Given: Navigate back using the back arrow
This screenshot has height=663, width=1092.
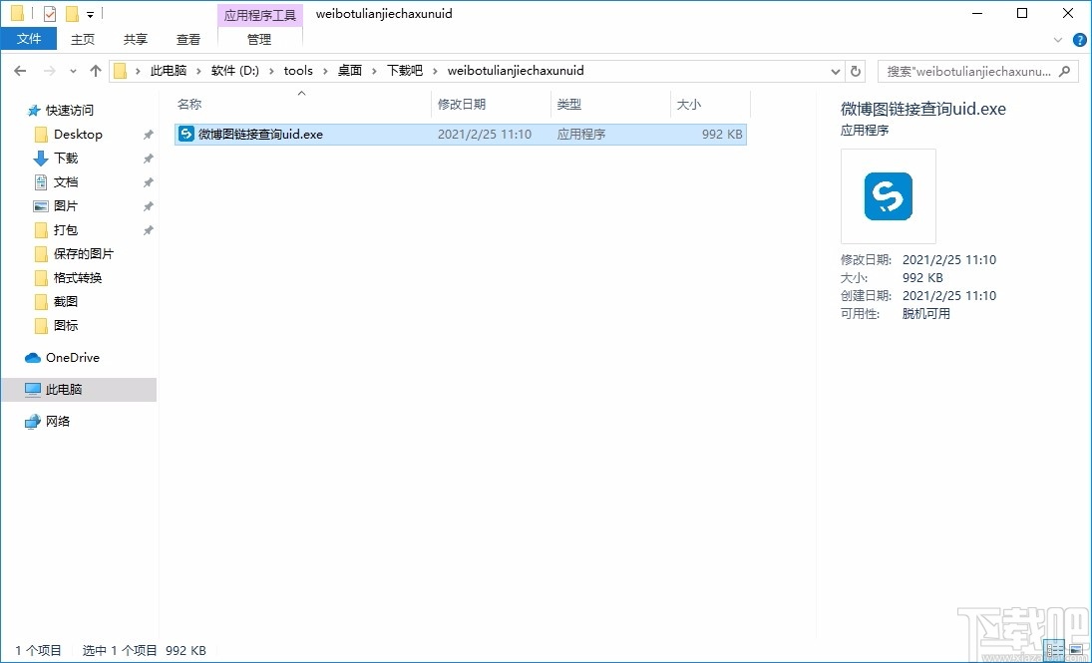Looking at the screenshot, I should point(19,71).
